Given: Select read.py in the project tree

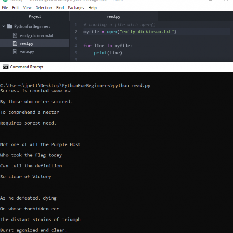Looking at the screenshot, I should (35, 43).
